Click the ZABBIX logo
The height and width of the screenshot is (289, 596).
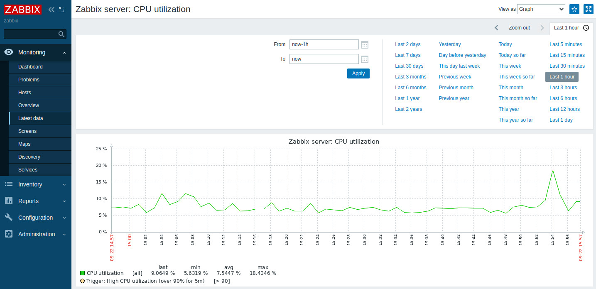(22, 9)
